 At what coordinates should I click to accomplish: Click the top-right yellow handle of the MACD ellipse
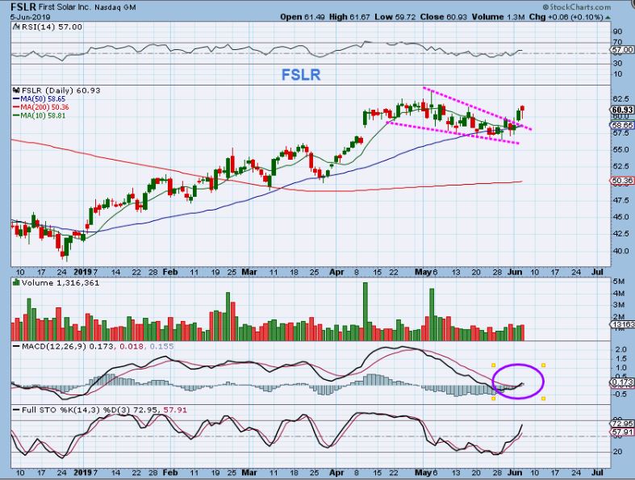[x=543, y=365]
